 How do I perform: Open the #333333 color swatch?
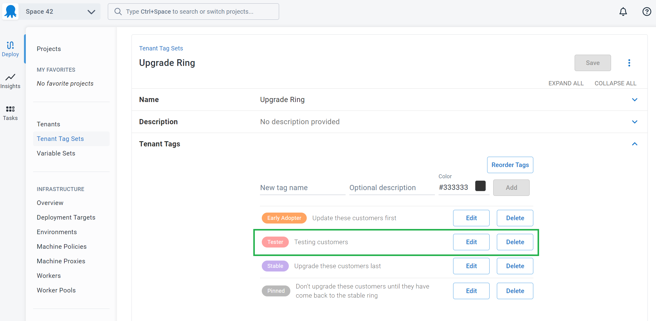[480, 186]
